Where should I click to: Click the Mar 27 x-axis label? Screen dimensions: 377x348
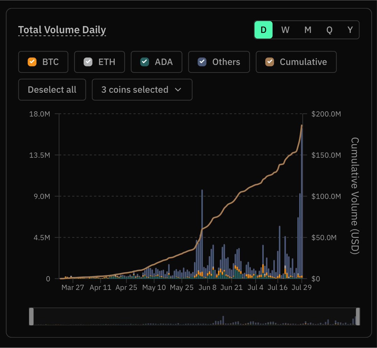(x=73, y=287)
